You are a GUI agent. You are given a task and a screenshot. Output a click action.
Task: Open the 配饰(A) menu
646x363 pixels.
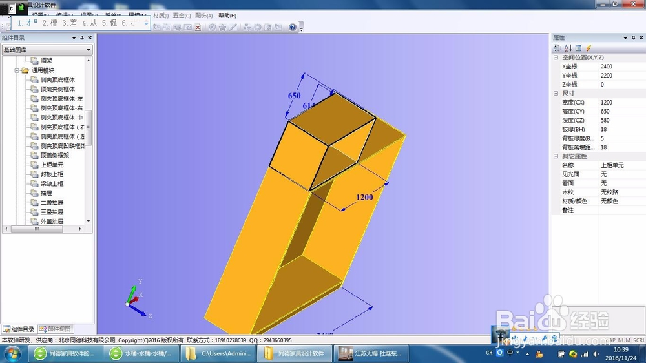coord(204,16)
